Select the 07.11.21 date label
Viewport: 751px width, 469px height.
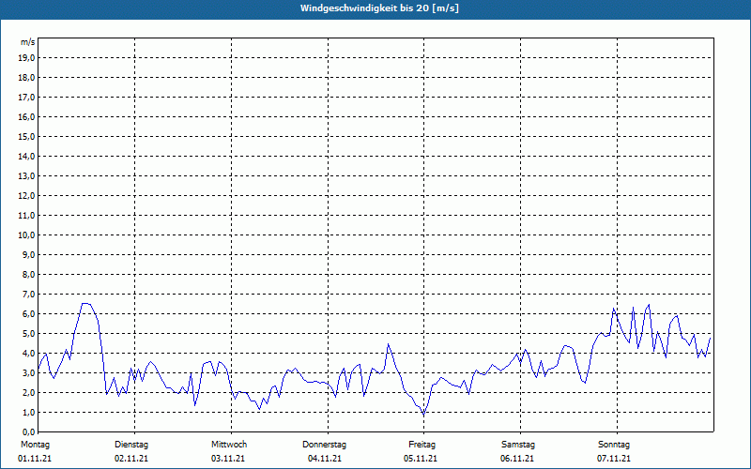coord(614,459)
